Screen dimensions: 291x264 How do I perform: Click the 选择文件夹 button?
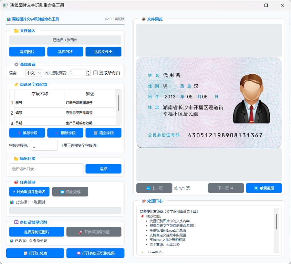coord(103,51)
